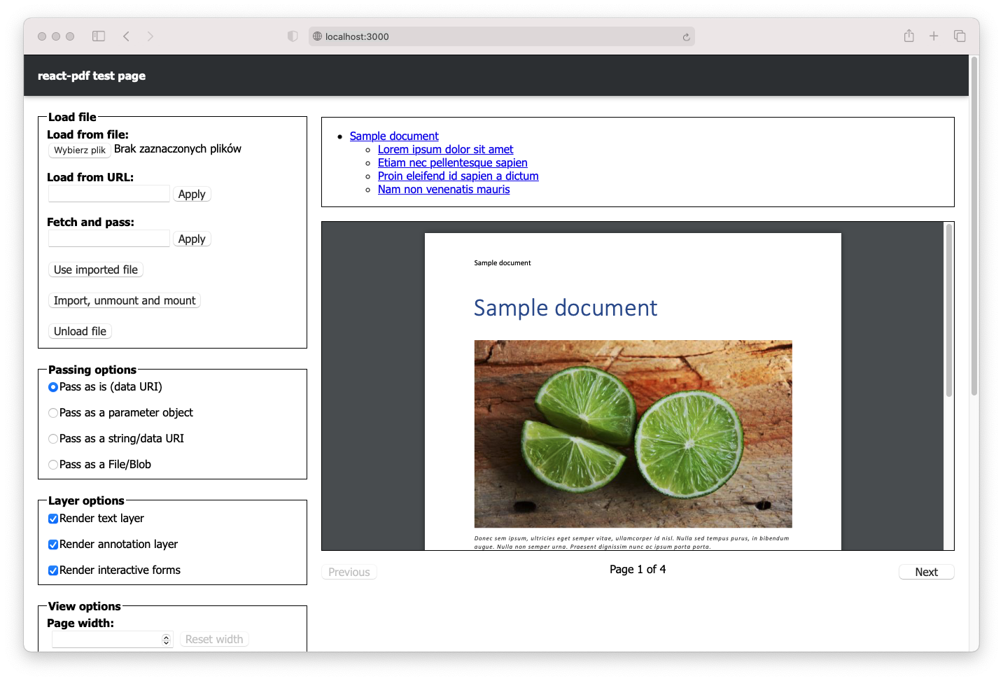Click the forward navigation arrow
This screenshot has height=681, width=1003.
[150, 36]
